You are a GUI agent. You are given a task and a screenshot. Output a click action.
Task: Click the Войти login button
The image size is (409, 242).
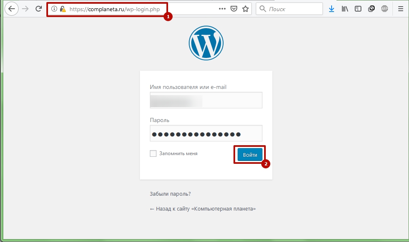pos(250,155)
